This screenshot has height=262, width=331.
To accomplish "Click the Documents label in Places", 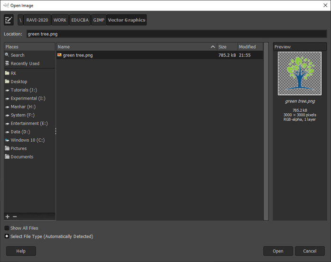I will [22, 157].
